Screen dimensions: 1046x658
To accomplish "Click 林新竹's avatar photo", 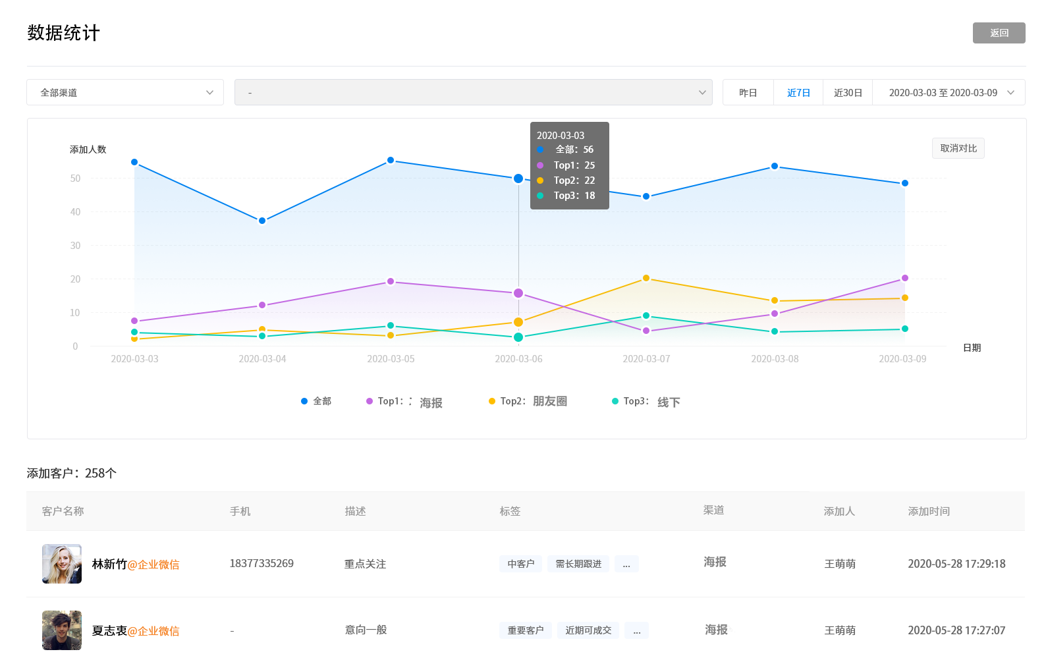I will tap(62, 564).
